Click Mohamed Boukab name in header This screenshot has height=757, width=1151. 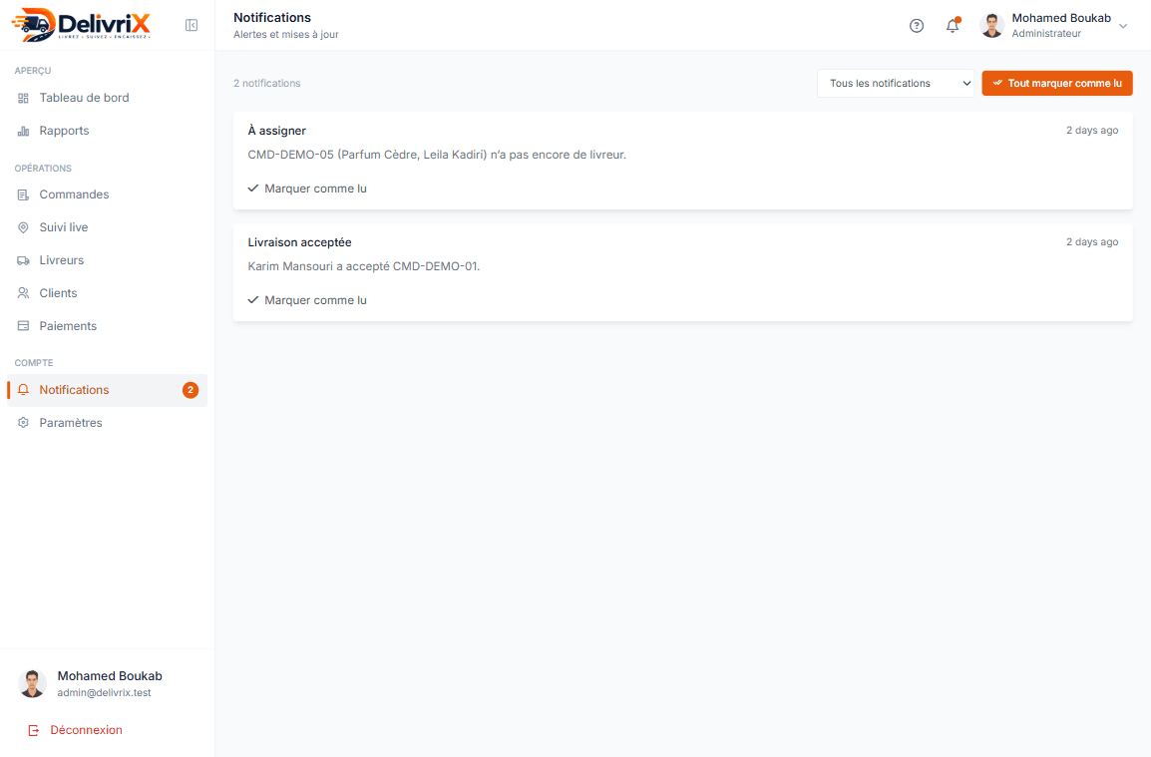pyautogui.click(x=1061, y=18)
